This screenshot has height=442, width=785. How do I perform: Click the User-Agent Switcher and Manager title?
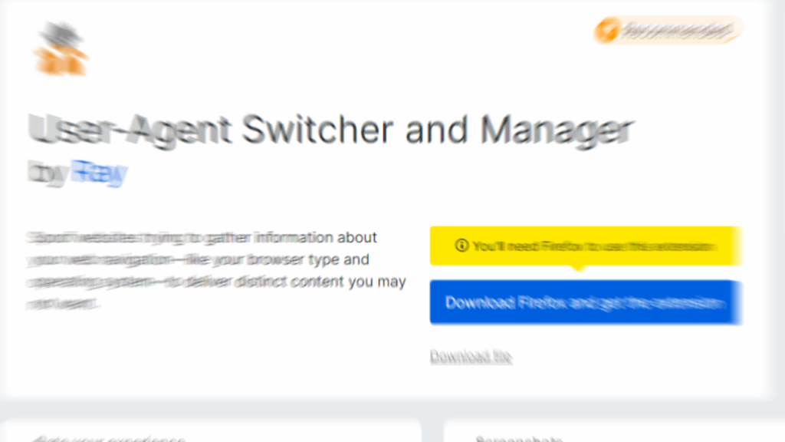click(331, 130)
